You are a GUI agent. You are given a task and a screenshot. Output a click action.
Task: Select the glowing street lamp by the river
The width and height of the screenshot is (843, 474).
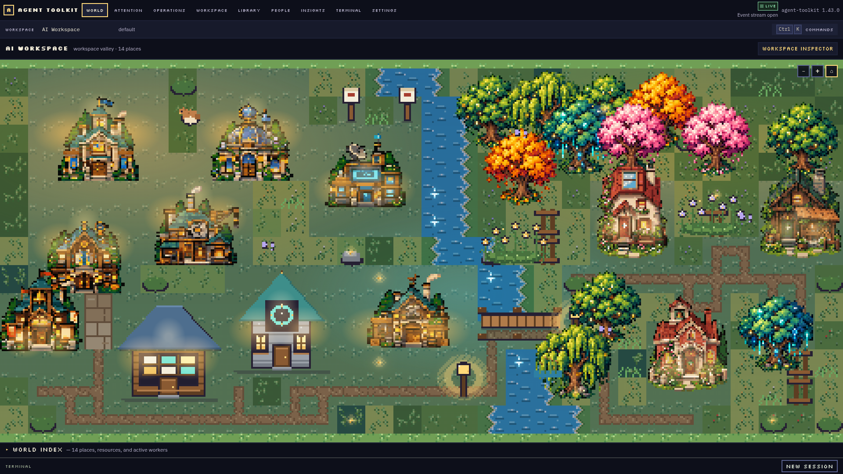(x=464, y=380)
